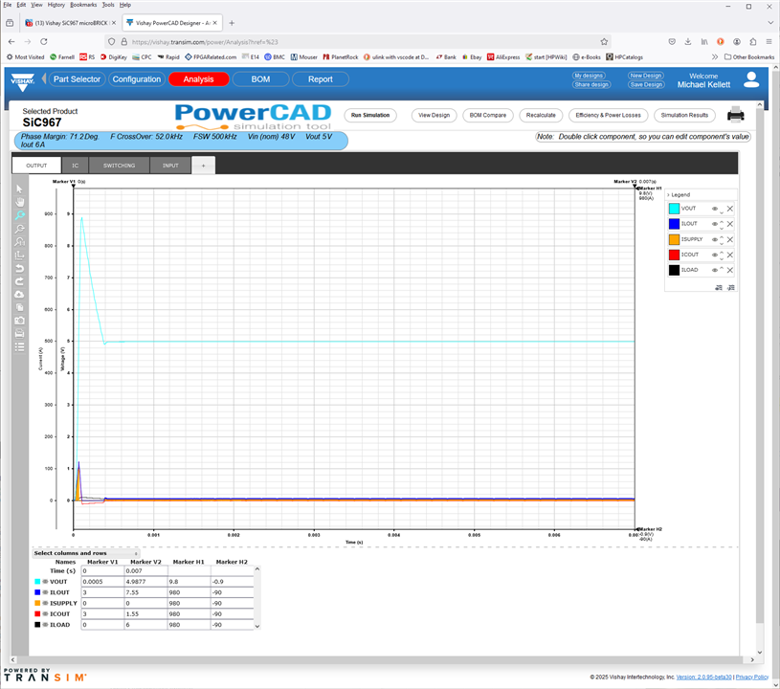The height and width of the screenshot is (689, 780).
Task: Select the pan hand tool
Action: click(x=19, y=202)
